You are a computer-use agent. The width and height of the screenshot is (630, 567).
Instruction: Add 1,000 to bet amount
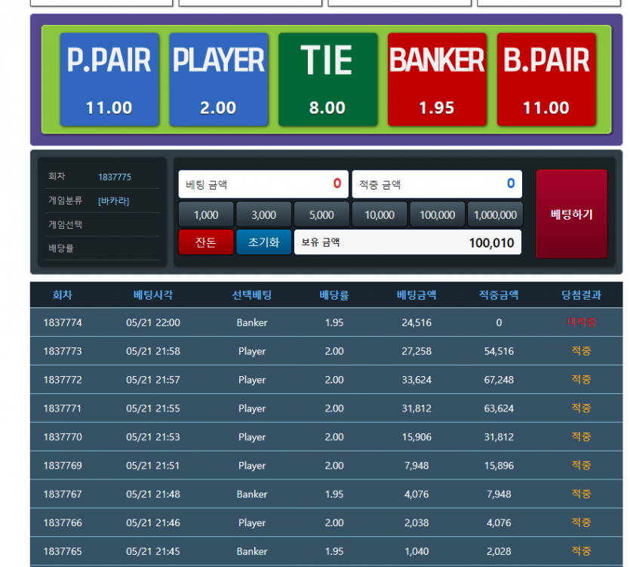pos(206,214)
